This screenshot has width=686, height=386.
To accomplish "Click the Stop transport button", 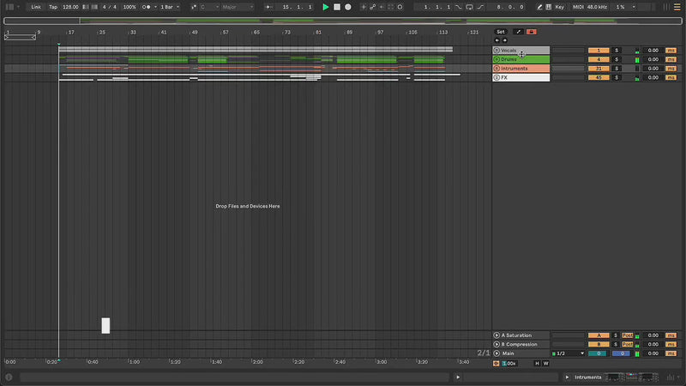I will click(x=337, y=7).
